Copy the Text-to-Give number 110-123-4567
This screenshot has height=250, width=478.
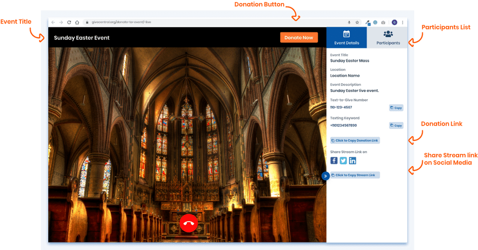(396, 108)
